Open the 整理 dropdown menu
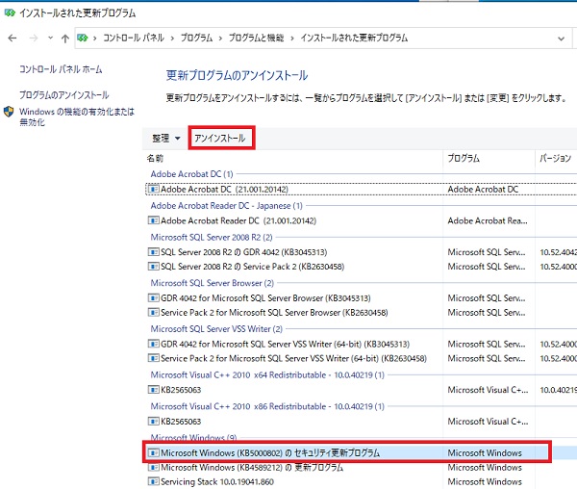This screenshot has height=489, width=577. pos(166,138)
